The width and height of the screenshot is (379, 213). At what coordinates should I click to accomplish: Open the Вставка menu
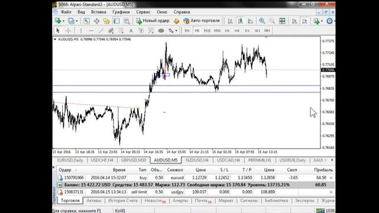(99, 12)
